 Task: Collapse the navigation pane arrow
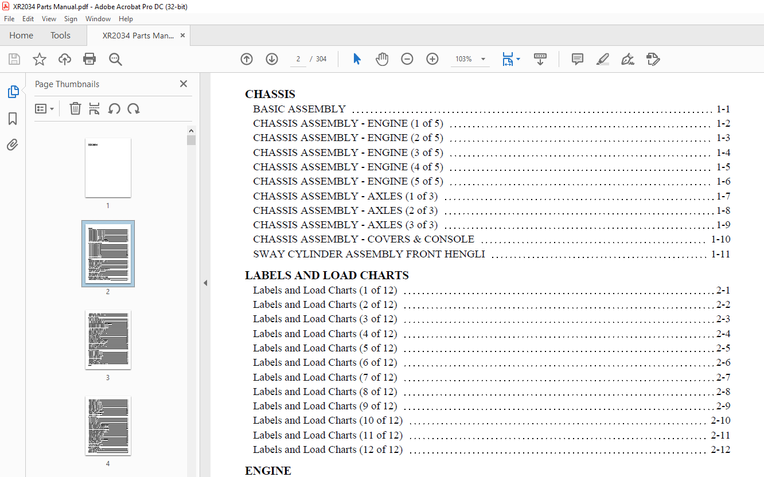[x=205, y=283]
